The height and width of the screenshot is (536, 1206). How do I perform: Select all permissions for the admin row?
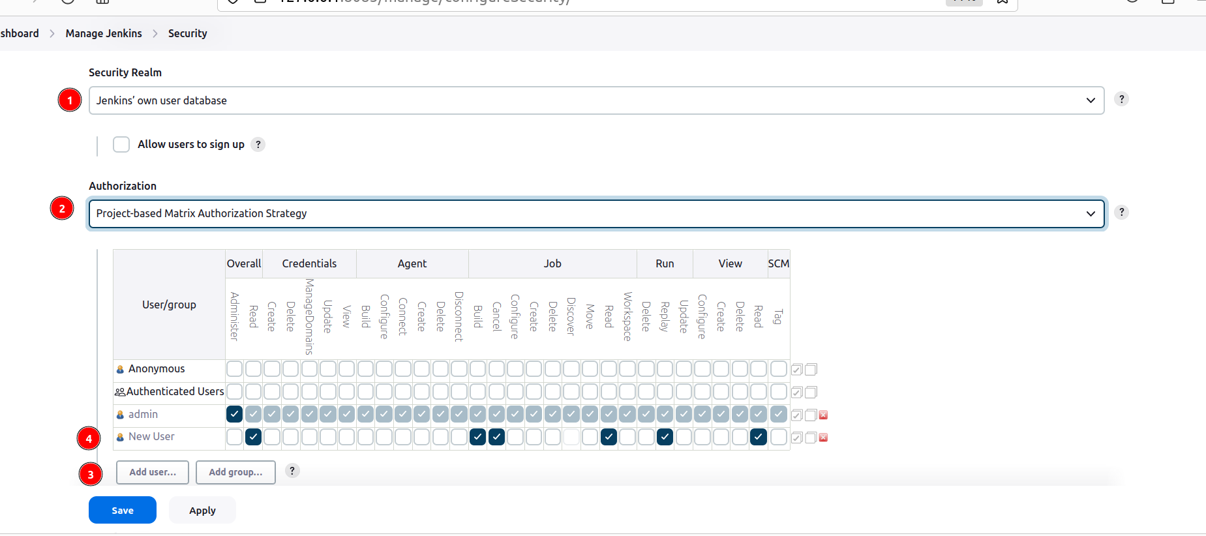796,415
